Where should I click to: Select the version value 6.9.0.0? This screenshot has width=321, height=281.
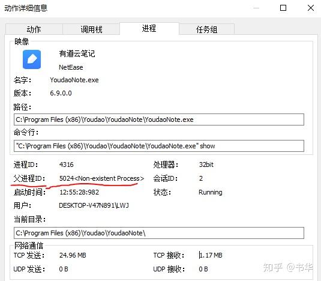[61, 93]
